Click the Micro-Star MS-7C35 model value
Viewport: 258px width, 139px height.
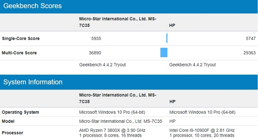click(121, 121)
